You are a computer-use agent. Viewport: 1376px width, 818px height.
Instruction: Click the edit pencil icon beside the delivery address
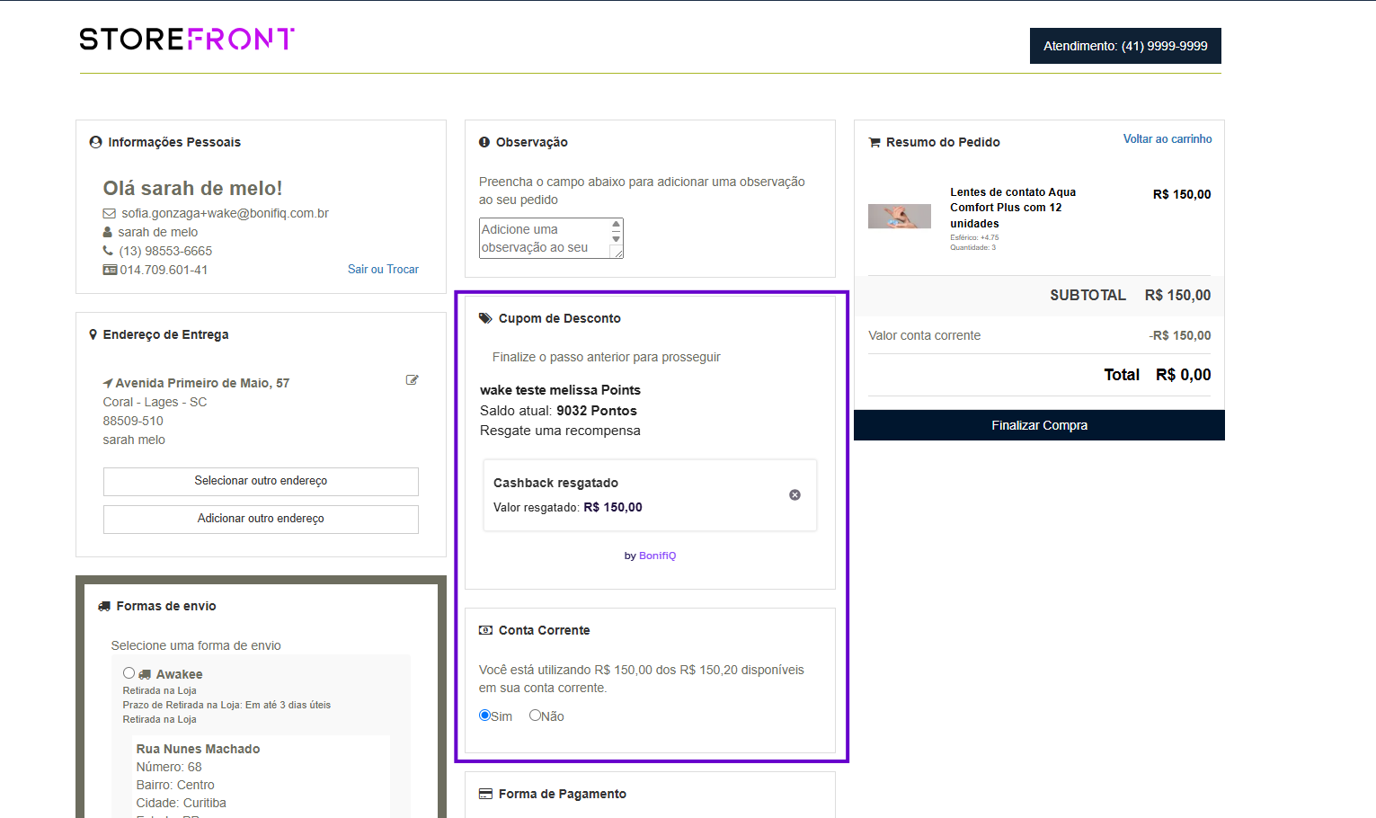click(x=412, y=379)
